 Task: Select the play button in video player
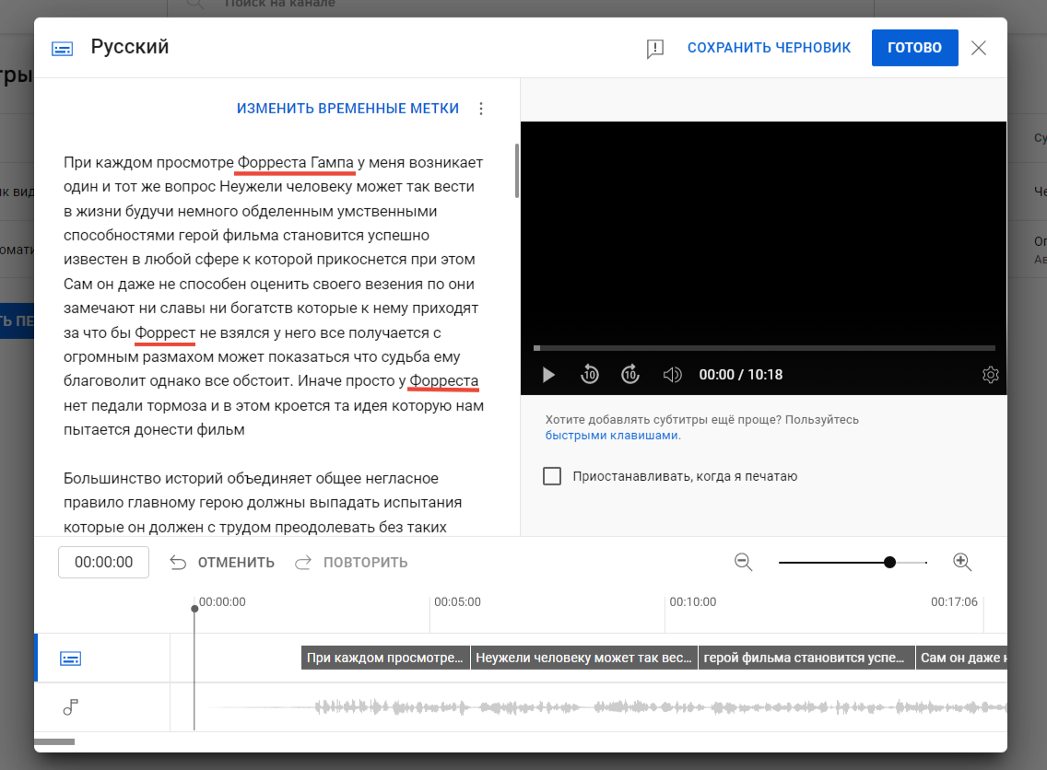coord(548,374)
